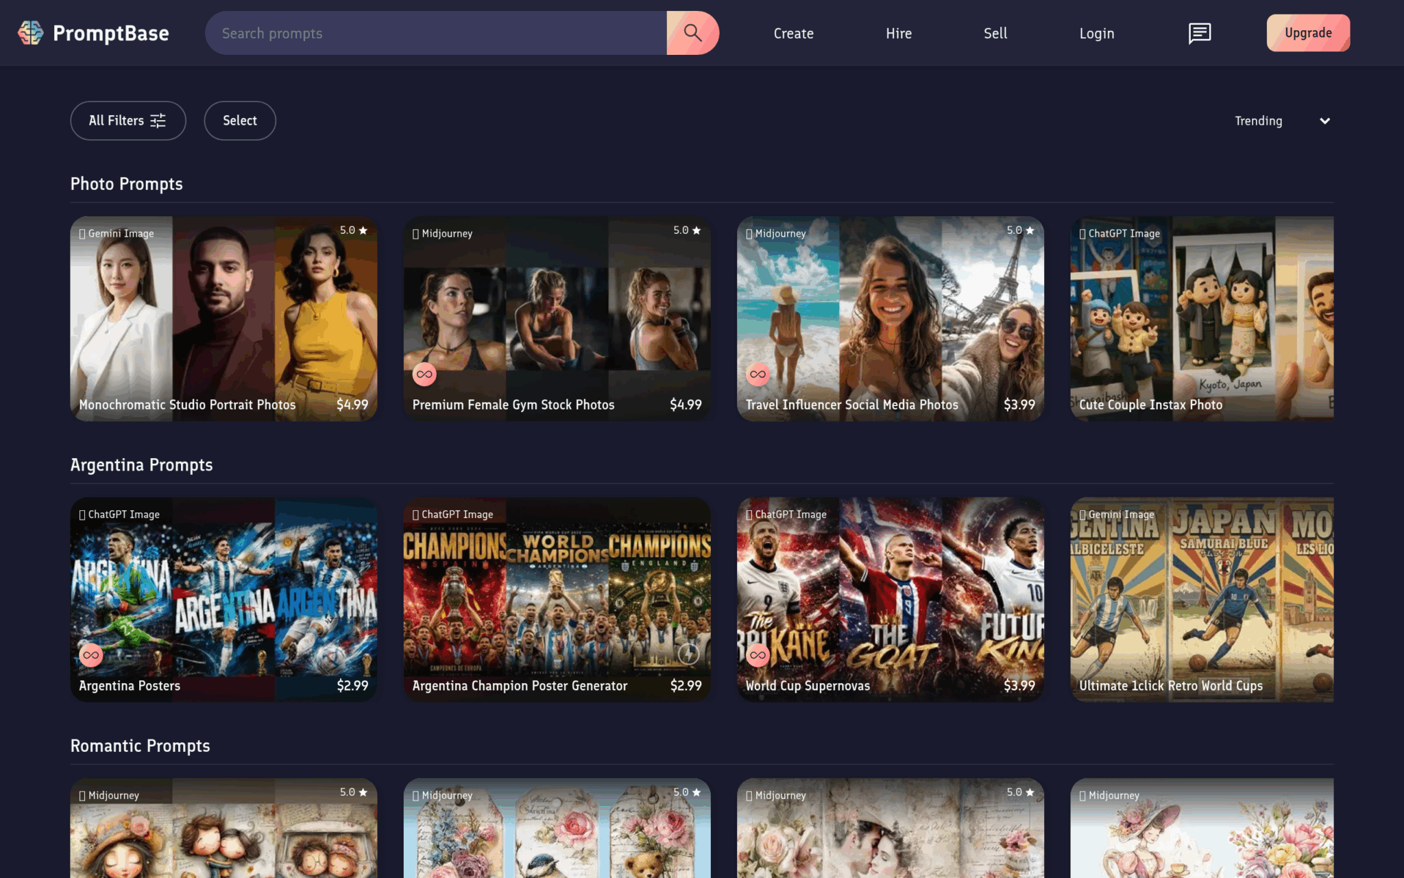Click the Select button
1404x878 pixels.
coord(240,121)
